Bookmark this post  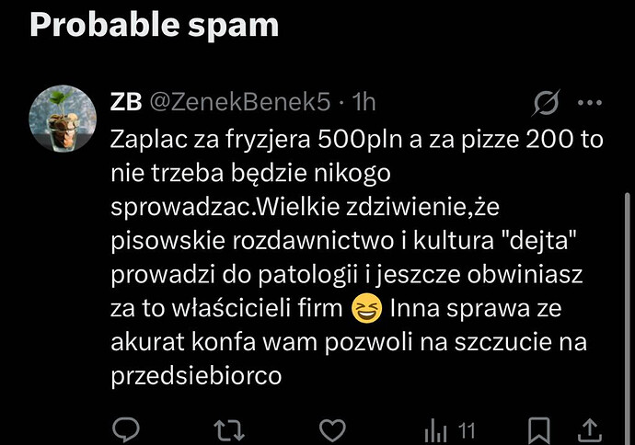click(539, 431)
